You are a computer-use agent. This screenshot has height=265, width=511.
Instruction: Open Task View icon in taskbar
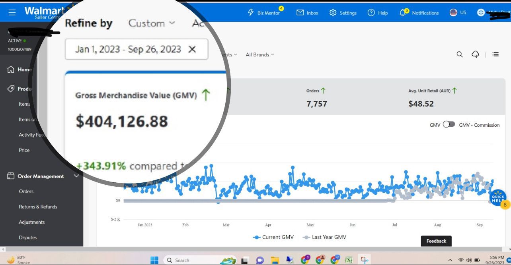tap(245, 260)
